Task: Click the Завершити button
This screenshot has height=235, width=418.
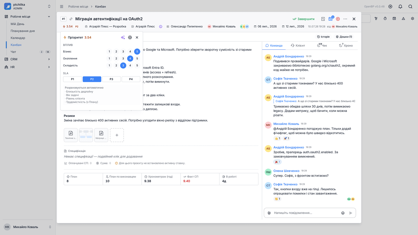Action: click(304, 19)
